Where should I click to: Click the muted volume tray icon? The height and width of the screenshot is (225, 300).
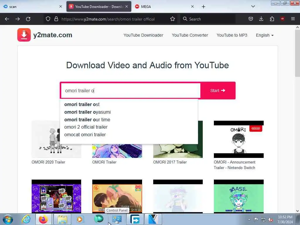click(x=270, y=220)
